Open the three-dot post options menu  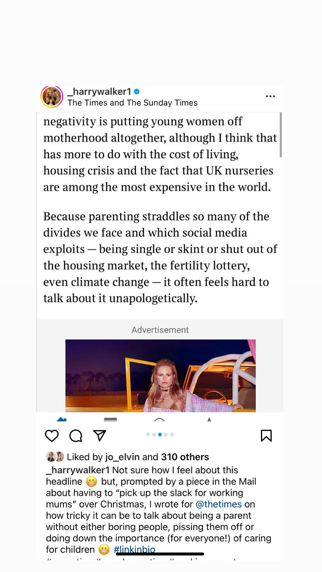tap(270, 96)
